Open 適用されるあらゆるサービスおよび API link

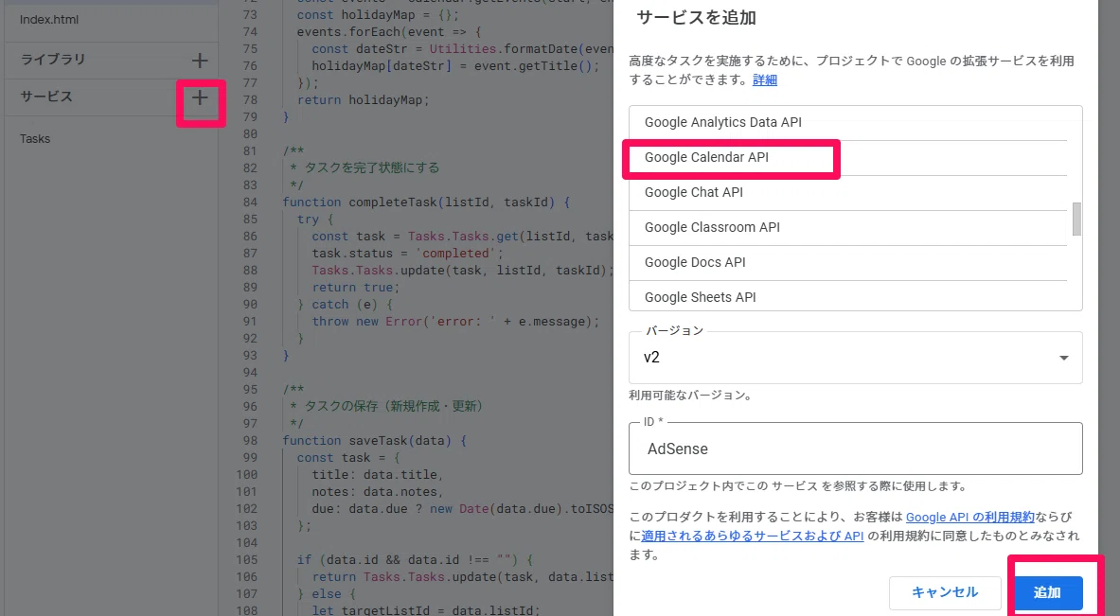coord(752,536)
